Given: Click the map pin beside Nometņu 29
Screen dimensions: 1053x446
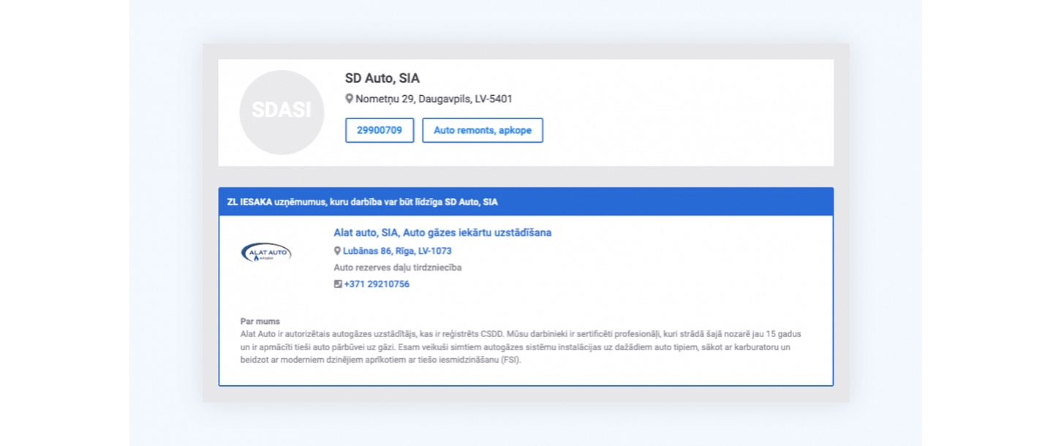Looking at the screenshot, I should tap(350, 99).
